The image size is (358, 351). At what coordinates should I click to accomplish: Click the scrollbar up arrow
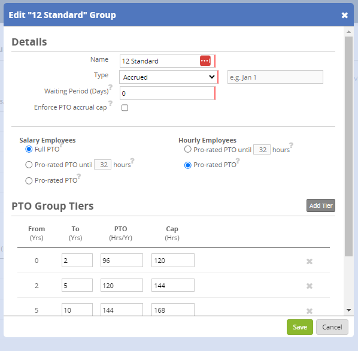coord(348,32)
